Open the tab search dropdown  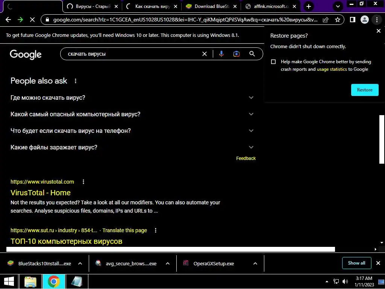tap(338, 6)
